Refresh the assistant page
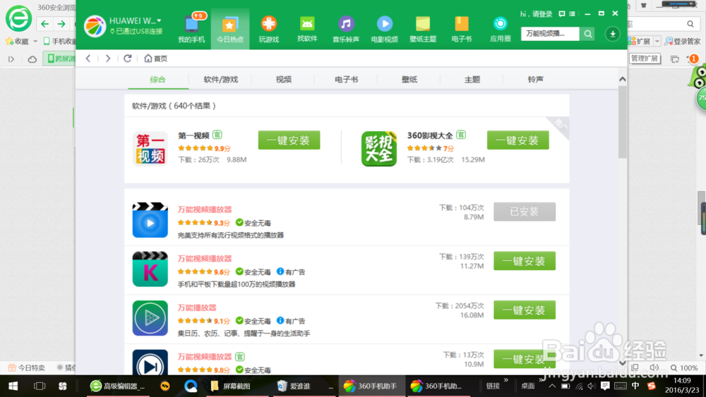This screenshot has height=397, width=706. pos(127,59)
